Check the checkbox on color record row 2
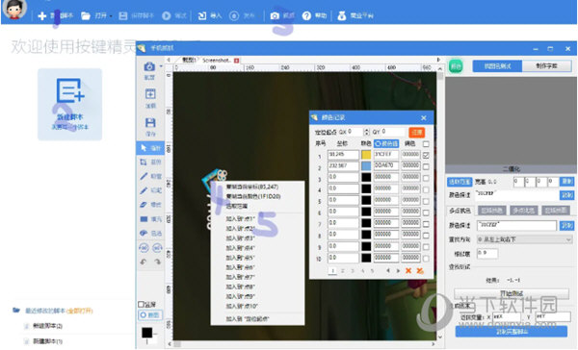The image size is (578, 350). 426,166
